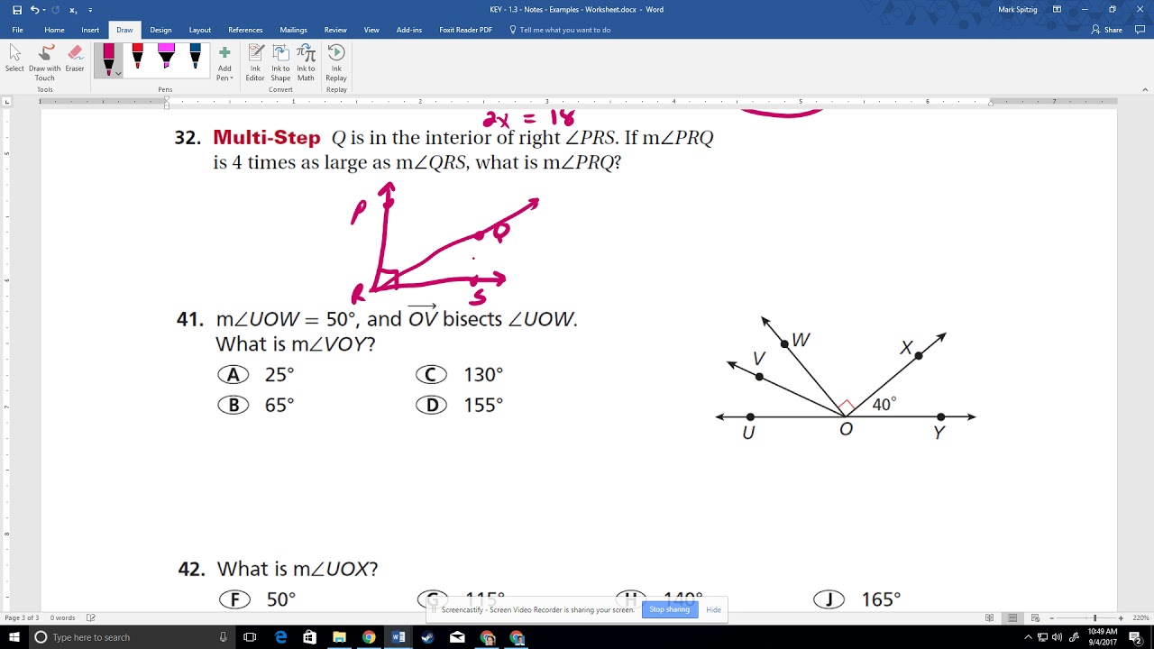Open Task View

pos(250,637)
